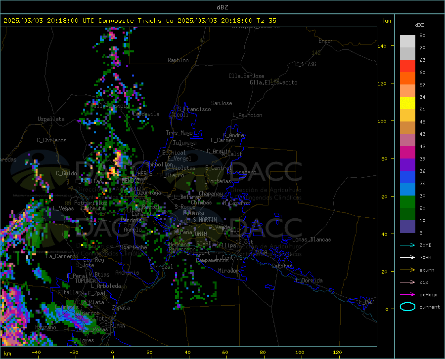Click the 57 label on the dBZ scale
This screenshot has width=445, height=359.
tap(422, 85)
